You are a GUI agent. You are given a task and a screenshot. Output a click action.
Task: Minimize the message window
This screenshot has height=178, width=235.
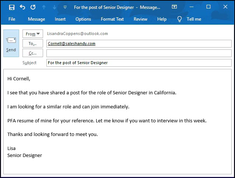click(x=192, y=7)
